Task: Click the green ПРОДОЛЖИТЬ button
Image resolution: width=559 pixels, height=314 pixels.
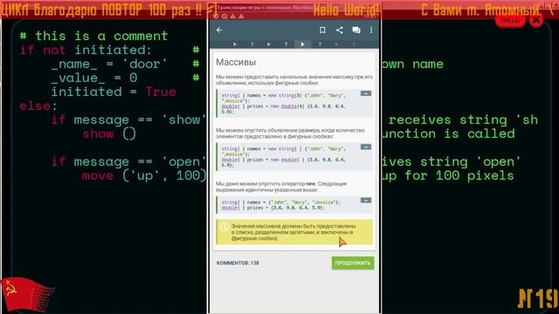Action: point(353,263)
